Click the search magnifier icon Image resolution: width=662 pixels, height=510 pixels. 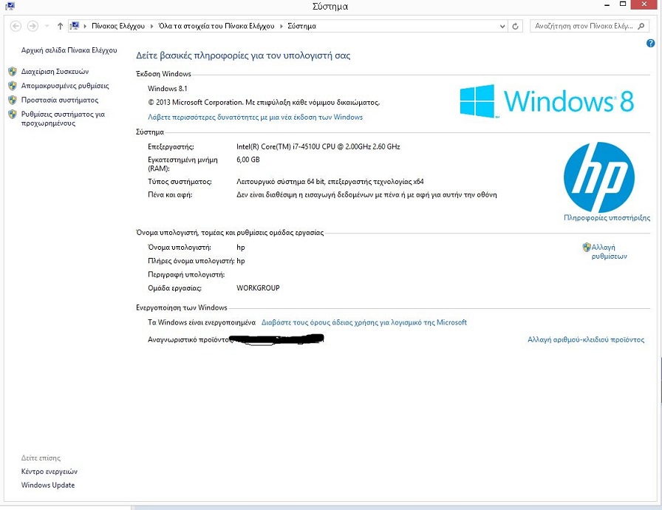tap(641, 26)
